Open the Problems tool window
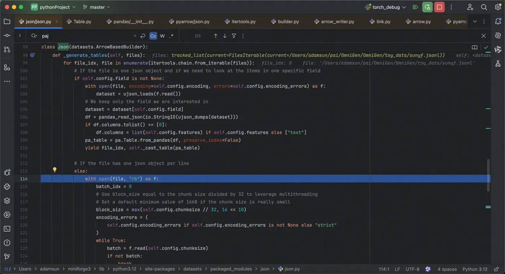The image size is (505, 274). click(7, 243)
